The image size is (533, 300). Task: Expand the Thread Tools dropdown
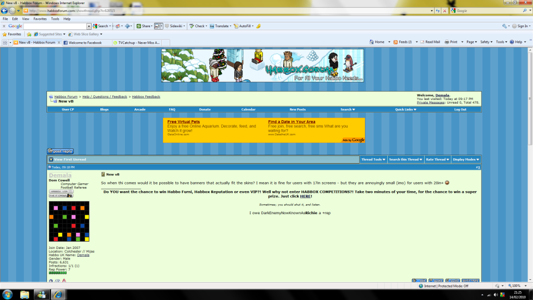373,159
